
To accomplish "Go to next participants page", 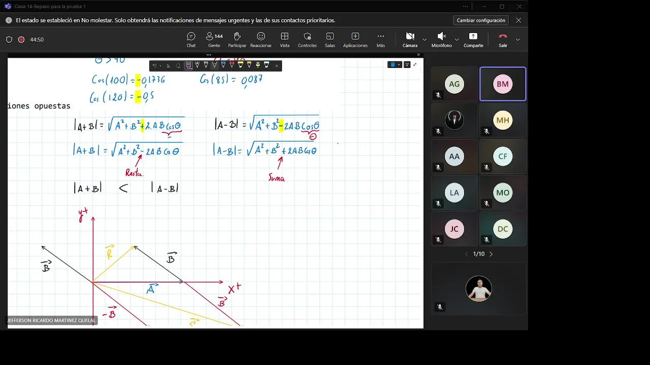I will 491,254.
